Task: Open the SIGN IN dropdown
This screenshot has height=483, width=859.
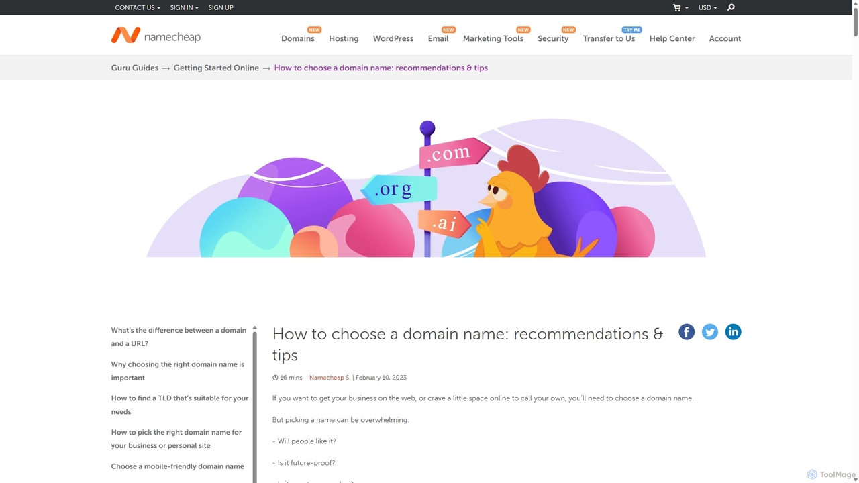Action: (185, 7)
